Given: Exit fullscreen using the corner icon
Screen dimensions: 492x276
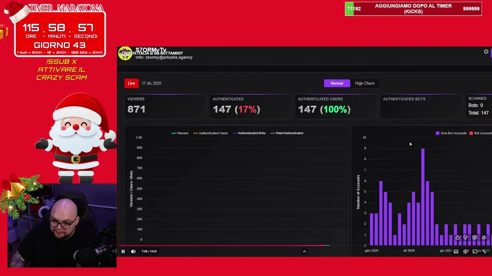Looking at the screenshot, I should click(x=484, y=251).
